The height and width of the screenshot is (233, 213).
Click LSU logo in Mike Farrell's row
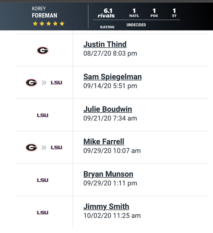click(56, 148)
